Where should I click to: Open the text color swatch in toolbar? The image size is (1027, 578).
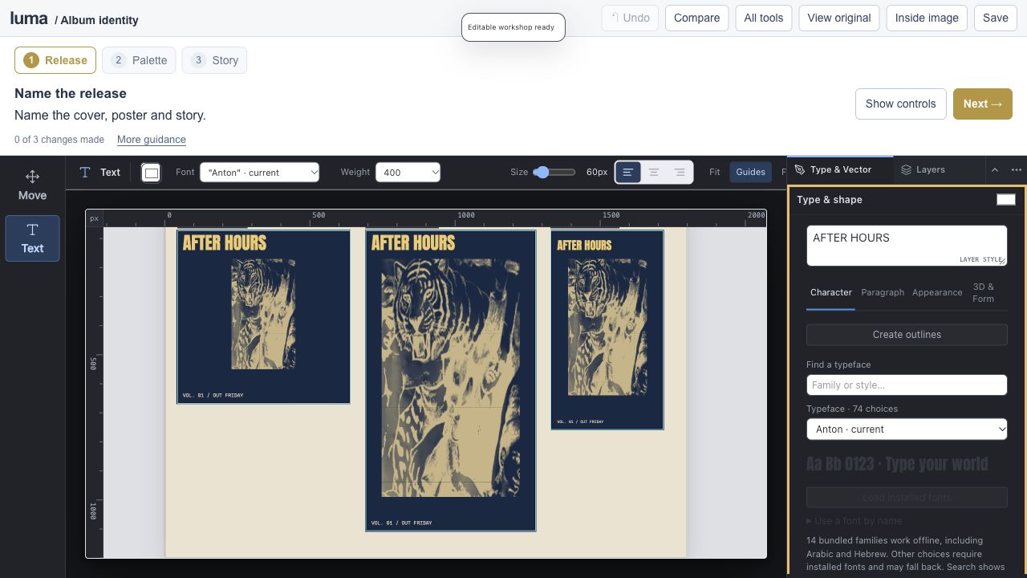click(151, 173)
